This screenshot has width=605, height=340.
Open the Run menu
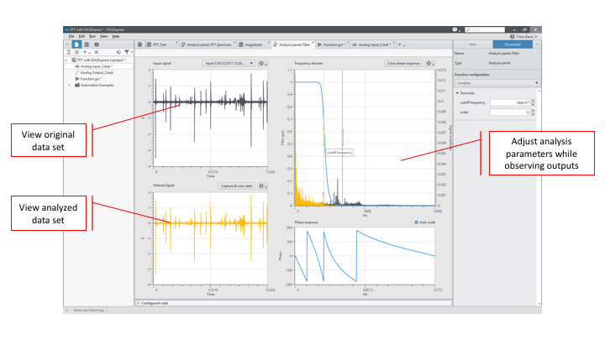(92, 37)
